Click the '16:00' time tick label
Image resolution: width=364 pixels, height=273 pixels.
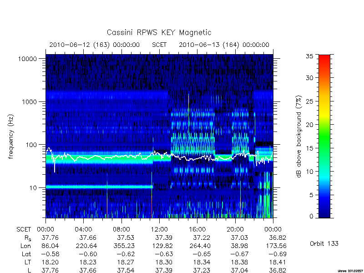pos(197,230)
